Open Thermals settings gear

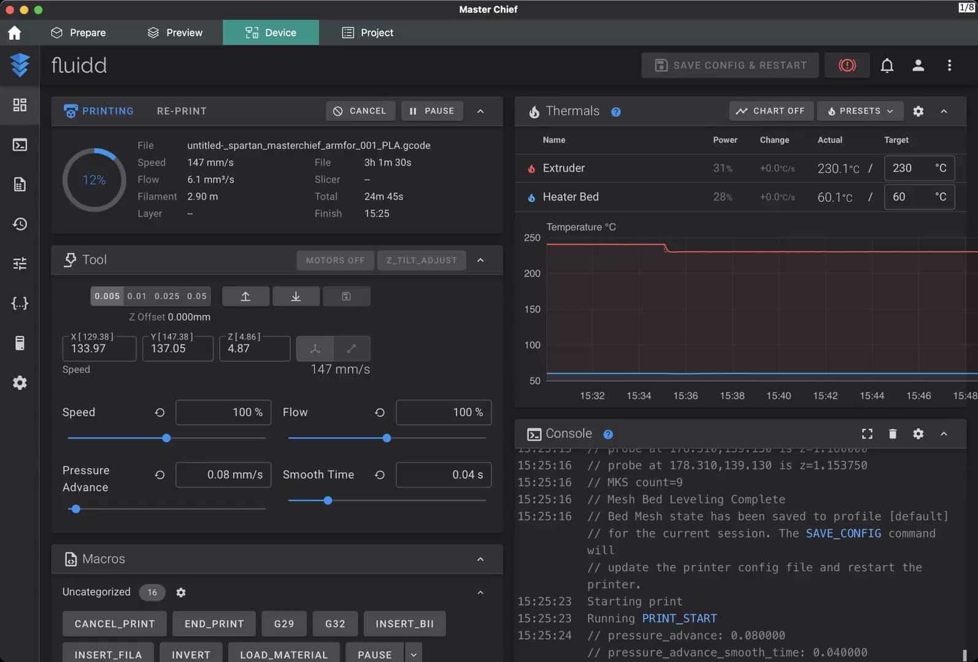pyautogui.click(x=918, y=111)
